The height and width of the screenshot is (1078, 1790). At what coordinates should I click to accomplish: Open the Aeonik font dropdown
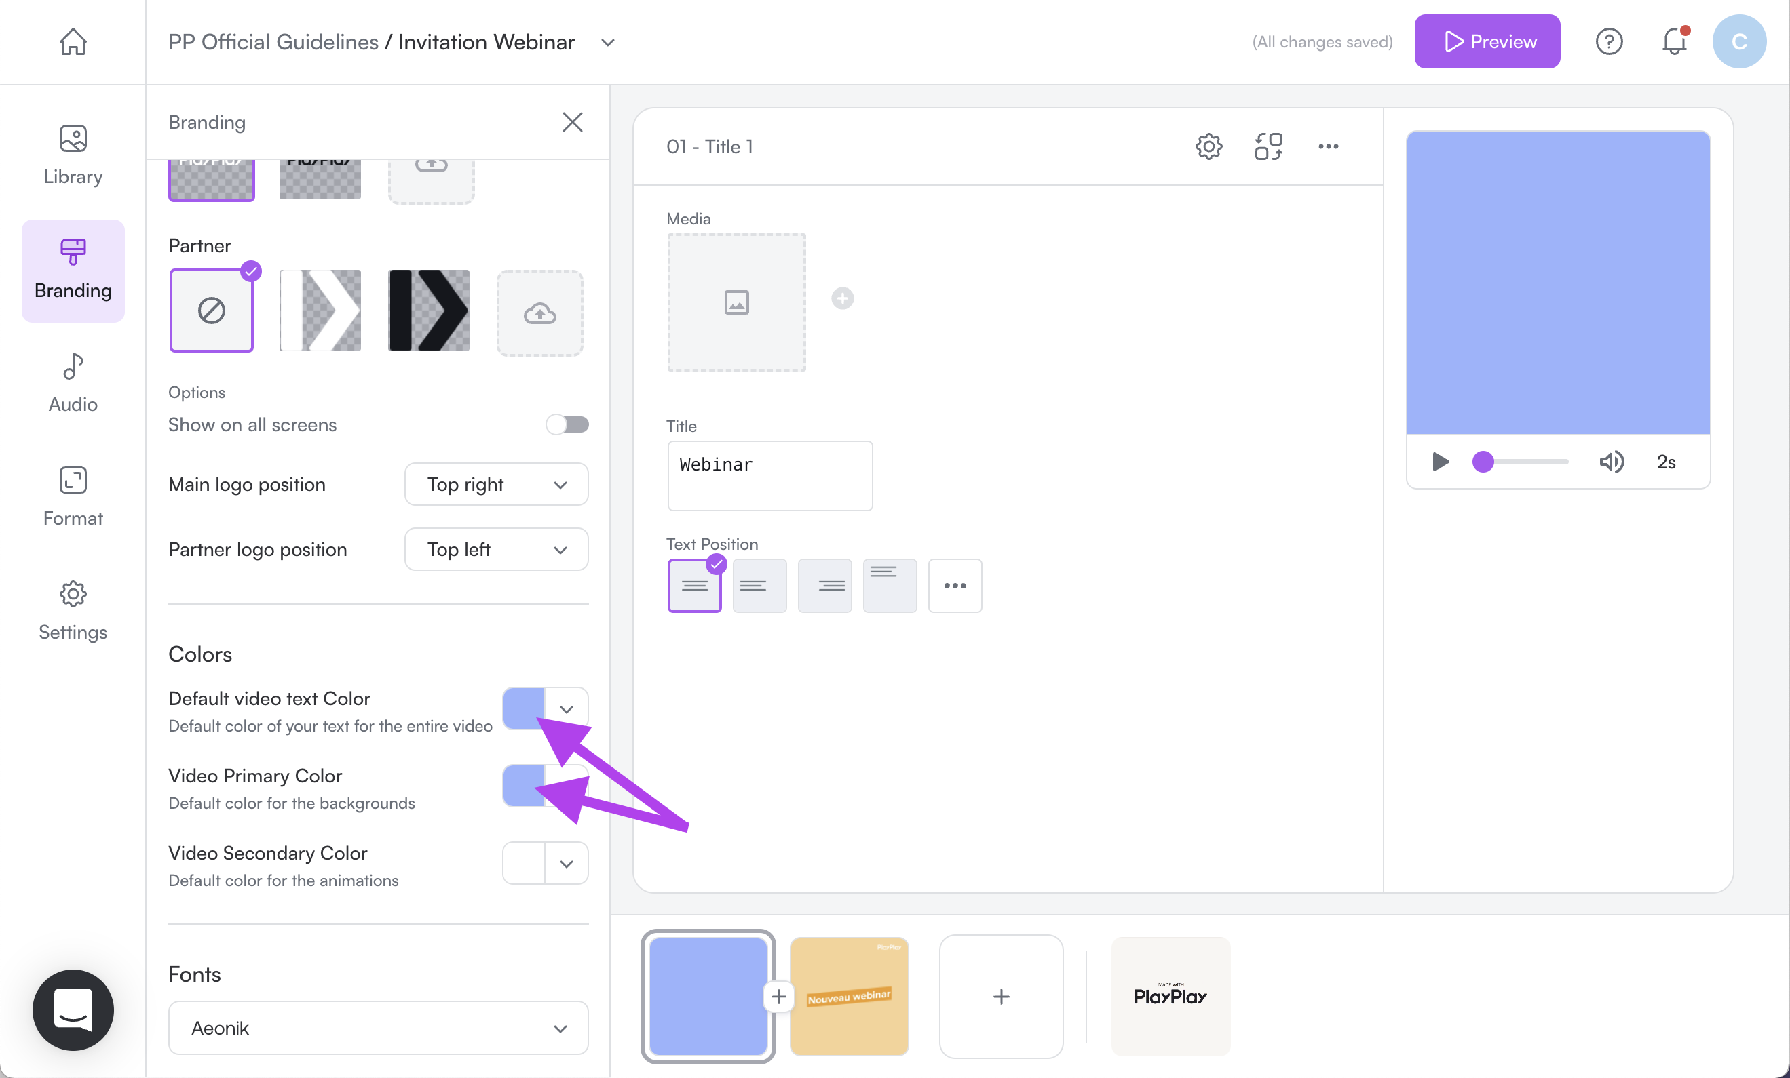point(378,1028)
